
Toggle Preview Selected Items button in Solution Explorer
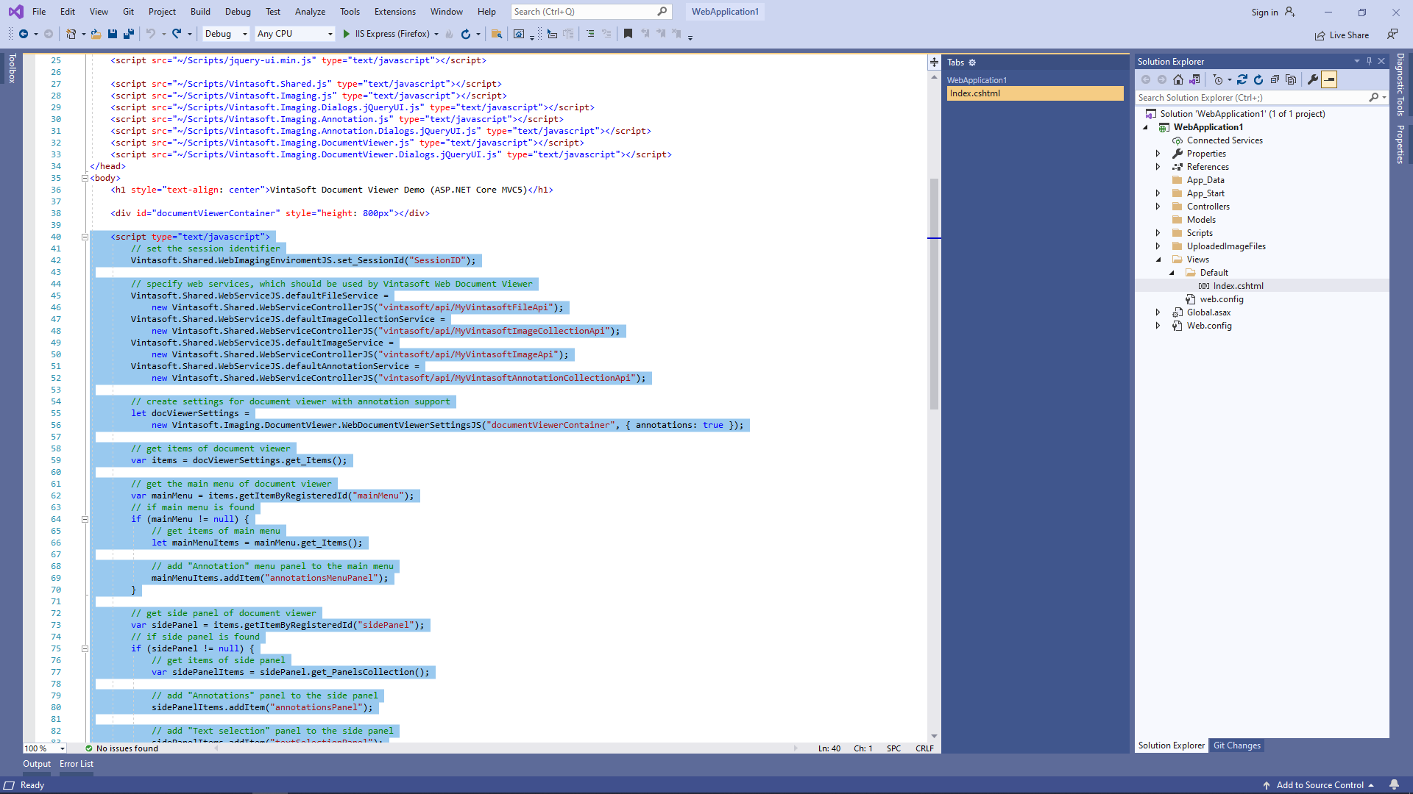1329,79
